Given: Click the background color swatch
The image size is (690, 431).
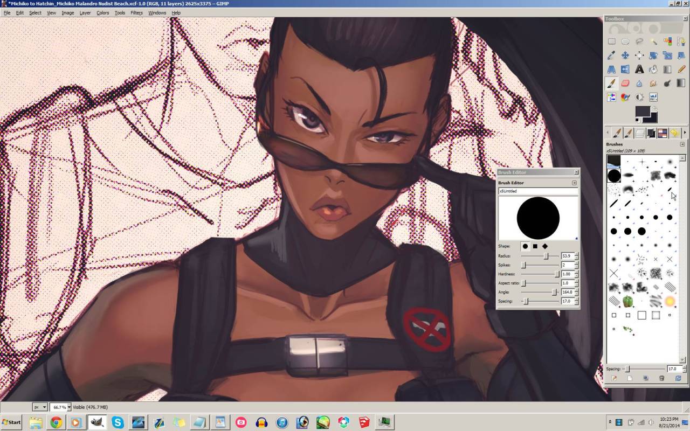Looking at the screenshot, I should pos(654,119).
